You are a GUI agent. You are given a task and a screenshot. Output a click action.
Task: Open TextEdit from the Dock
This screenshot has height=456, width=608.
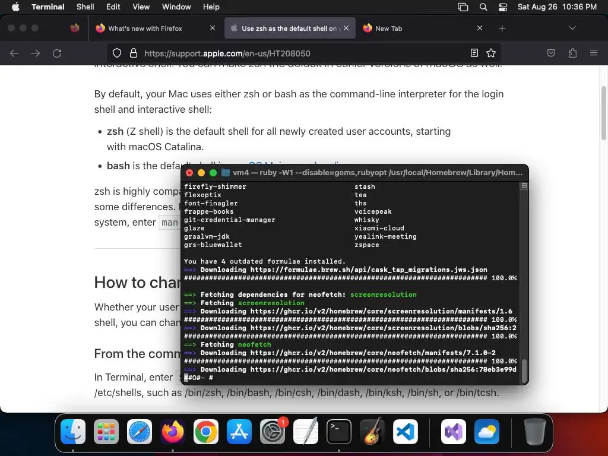click(306, 432)
